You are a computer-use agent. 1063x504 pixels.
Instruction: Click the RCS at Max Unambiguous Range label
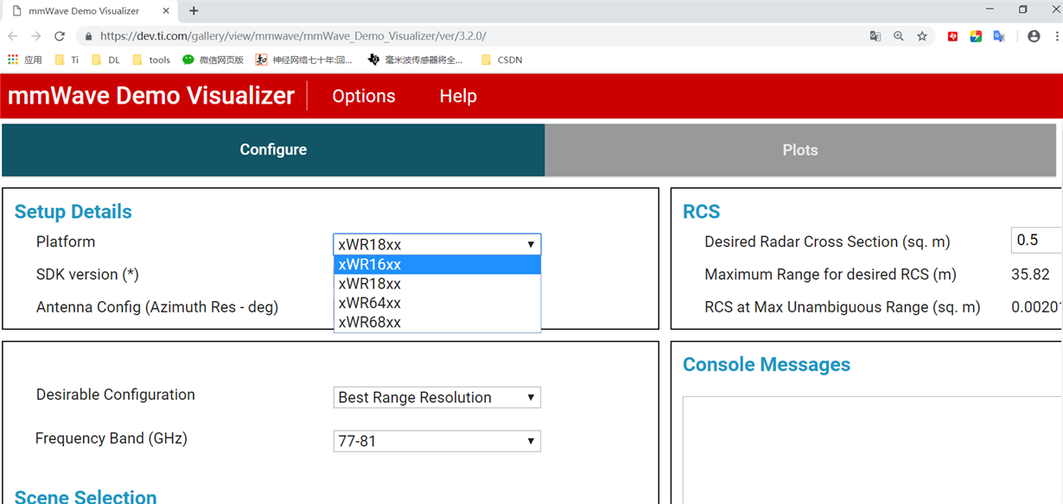pos(843,307)
